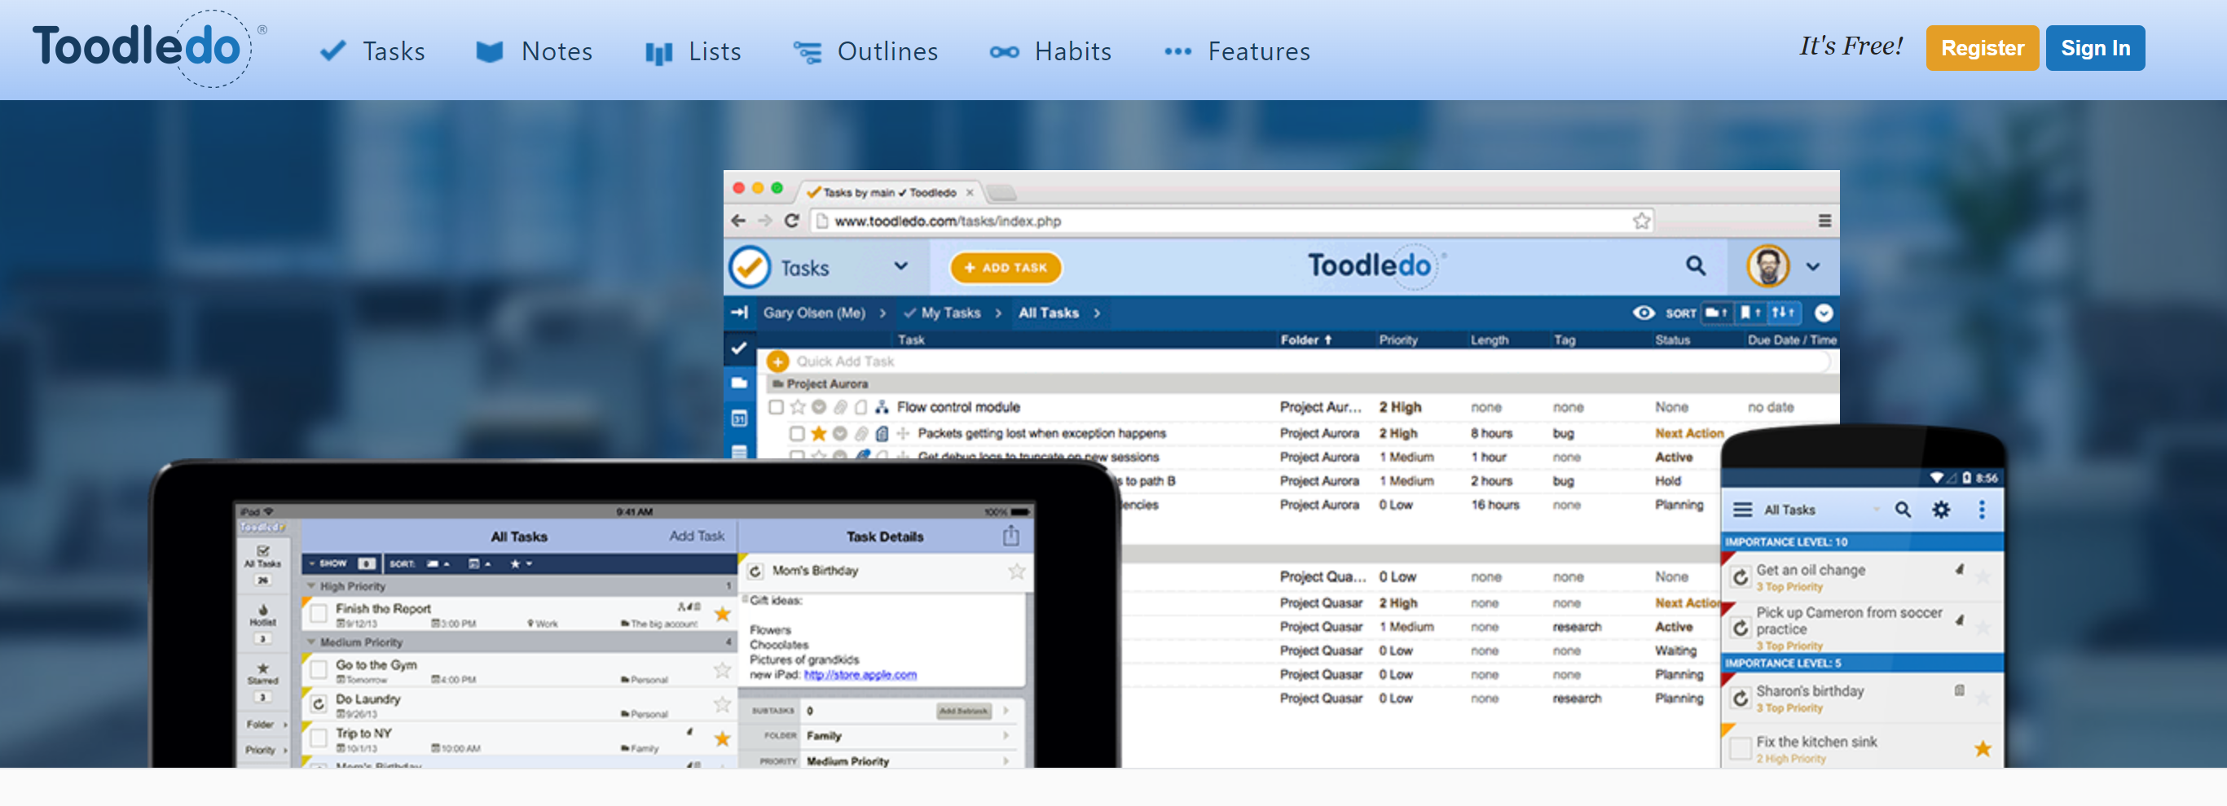Collapse the web app sidebar with the arrow icon
2227x806 pixels.
point(739,313)
